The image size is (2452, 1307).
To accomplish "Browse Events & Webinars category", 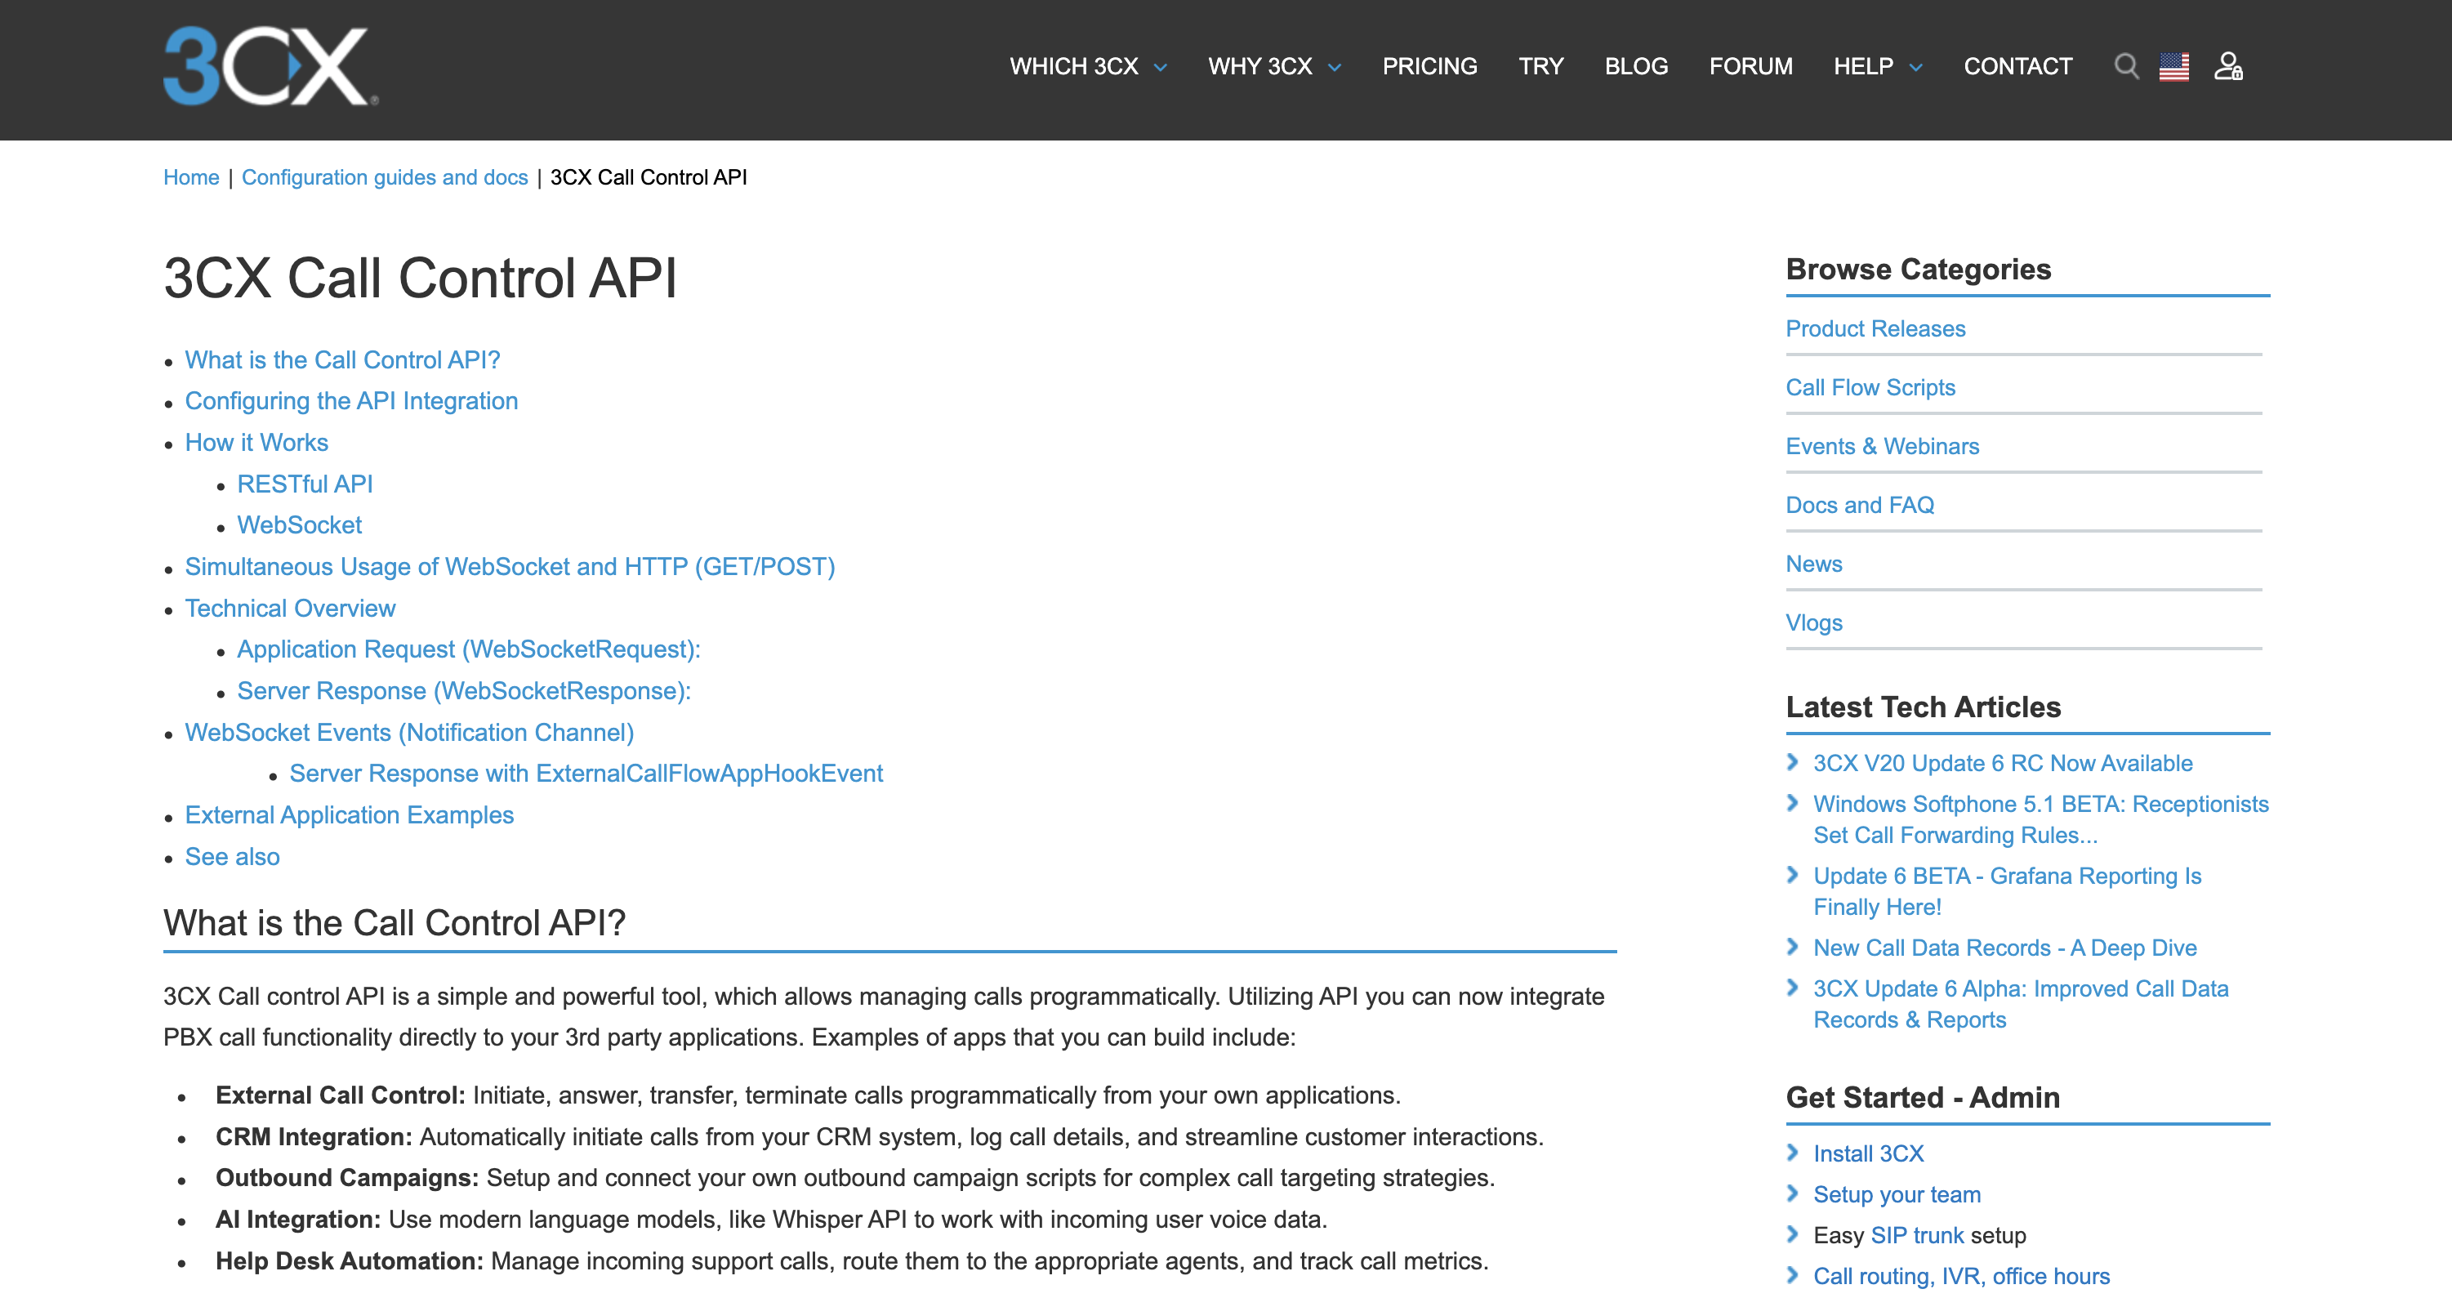I will 1882,447.
